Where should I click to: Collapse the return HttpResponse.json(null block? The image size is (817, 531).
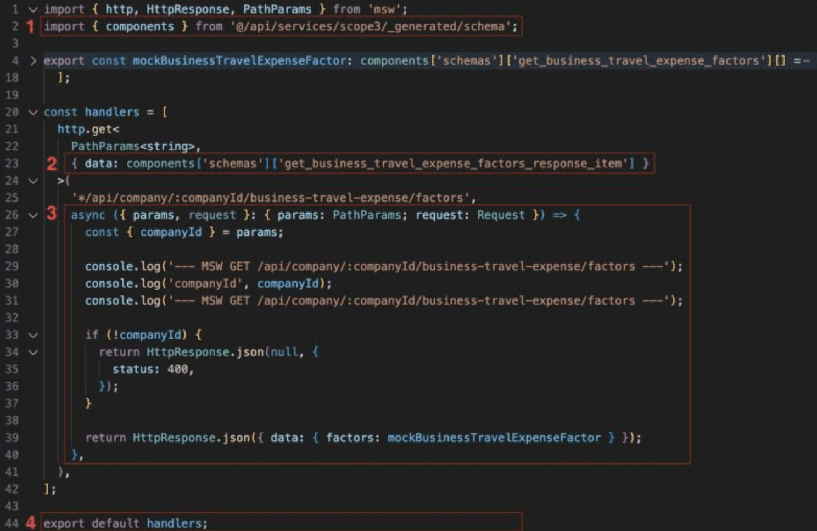33,352
